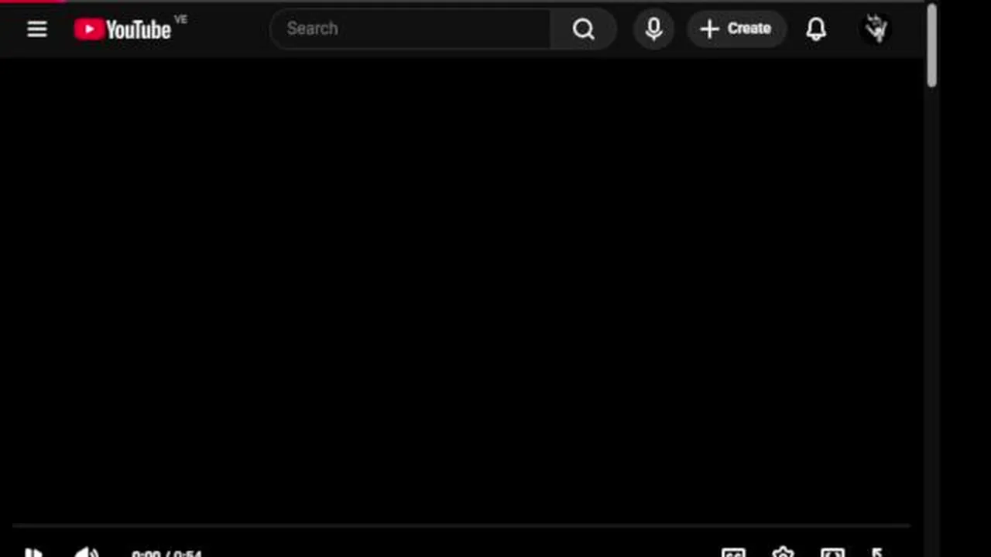Viewport: 991px width, 557px height.
Task: Click the page vertical scrollbar
Action: pyautogui.click(x=931, y=46)
